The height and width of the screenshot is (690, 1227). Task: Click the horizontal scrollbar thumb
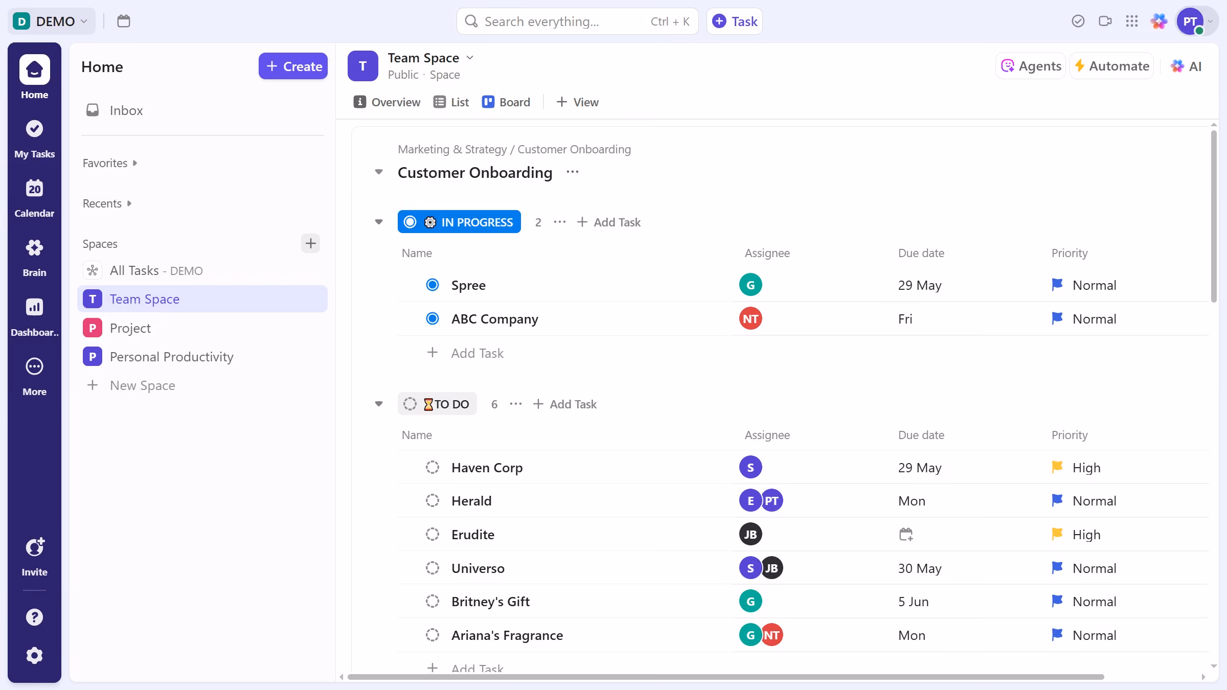click(725, 677)
